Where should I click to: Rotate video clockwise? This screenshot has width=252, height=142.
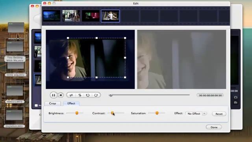(x=96, y=95)
